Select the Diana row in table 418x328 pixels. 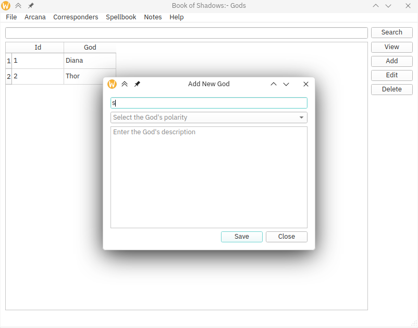pyautogui.click(x=74, y=61)
